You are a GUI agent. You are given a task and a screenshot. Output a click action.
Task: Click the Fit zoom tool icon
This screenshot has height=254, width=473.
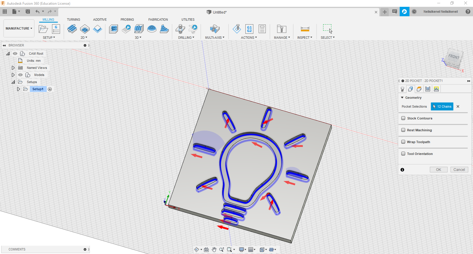pyautogui.click(x=229, y=250)
